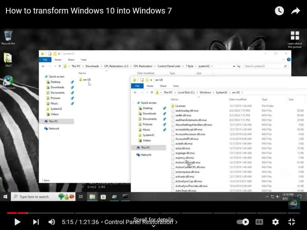The height and width of the screenshot is (230, 307).
Task: Click CPL Restoration v3.5 breadcrumb
Action: (116, 66)
